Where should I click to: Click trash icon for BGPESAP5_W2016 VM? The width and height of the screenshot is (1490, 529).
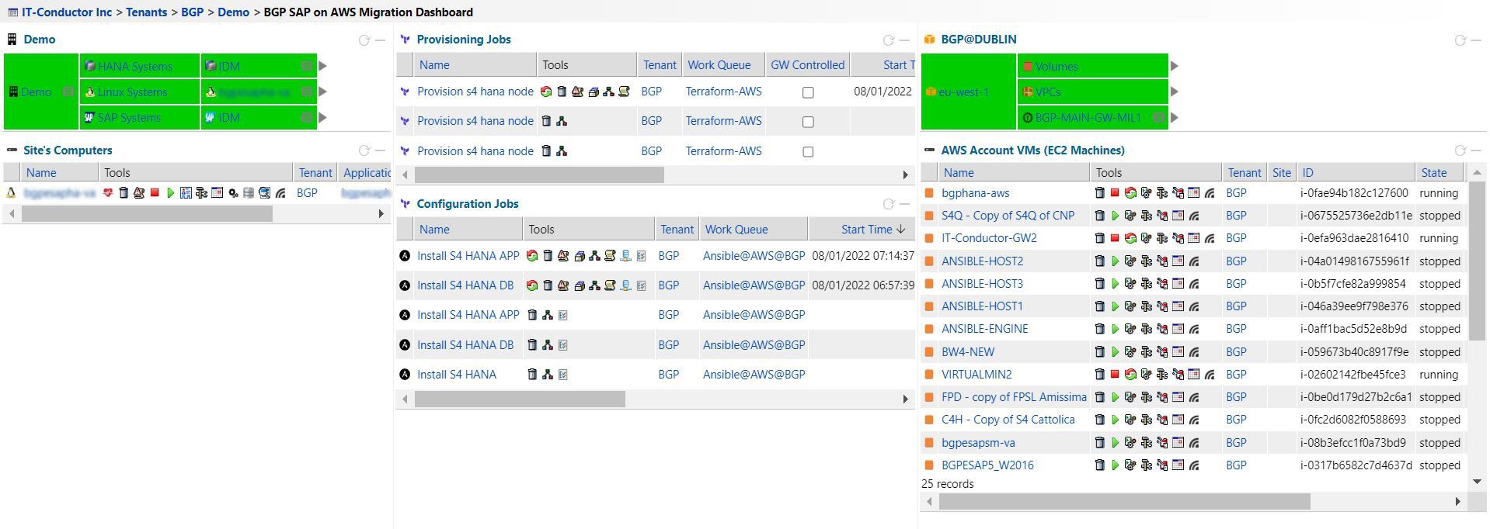1099,465
